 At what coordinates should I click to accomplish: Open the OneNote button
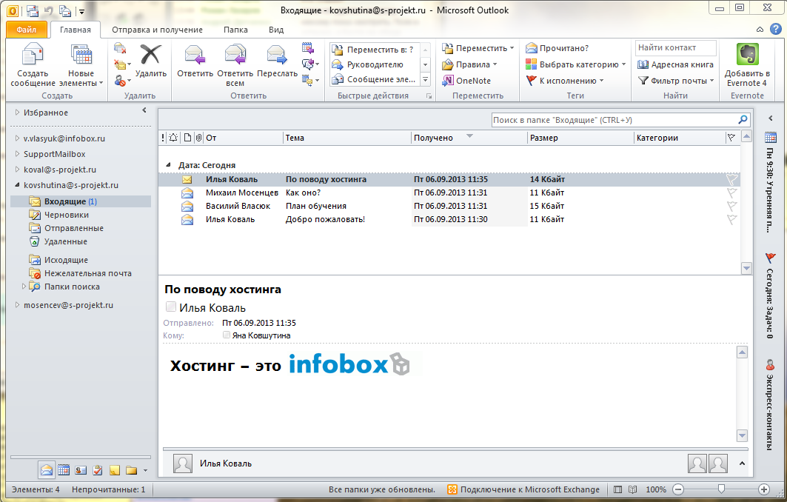click(466, 80)
